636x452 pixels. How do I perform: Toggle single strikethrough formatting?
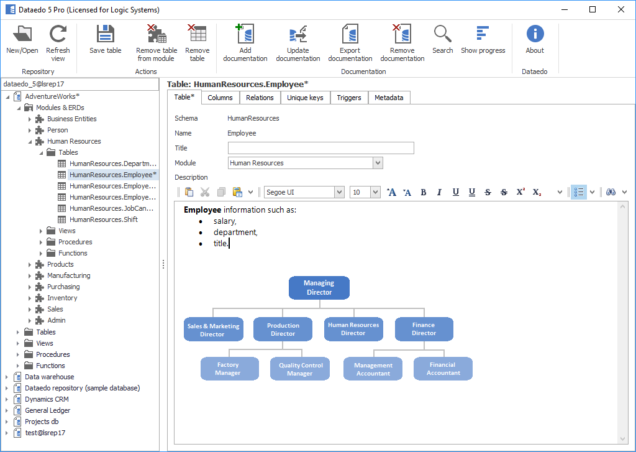click(488, 192)
